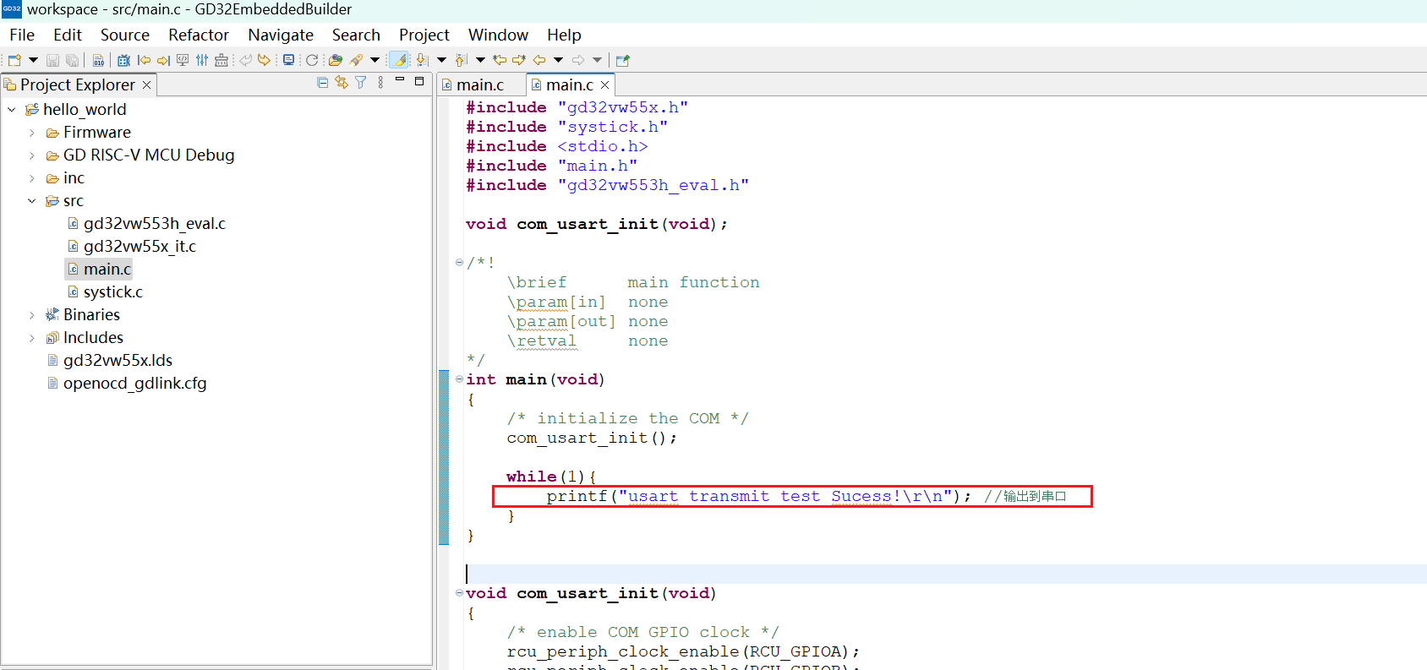Click the New project toolbar icon
Screen dimensions: 1427x670
pyautogui.click(x=14, y=60)
